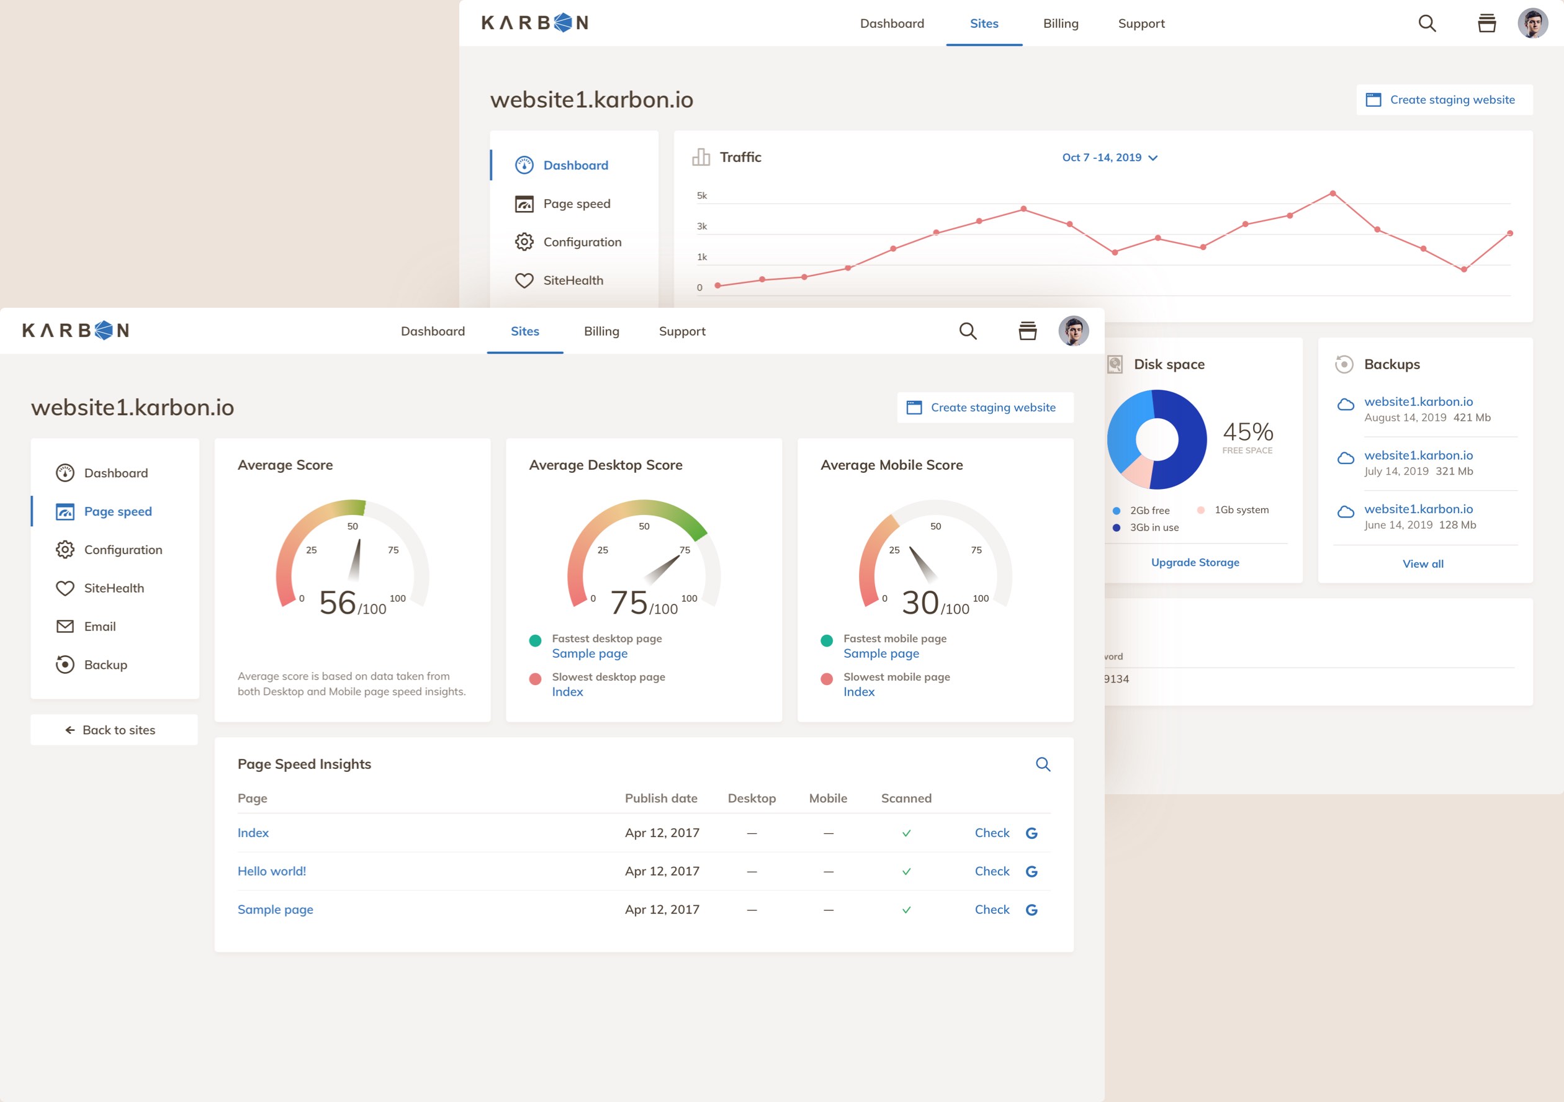Open the Upgrade Storage link
The width and height of the screenshot is (1564, 1102).
tap(1195, 562)
